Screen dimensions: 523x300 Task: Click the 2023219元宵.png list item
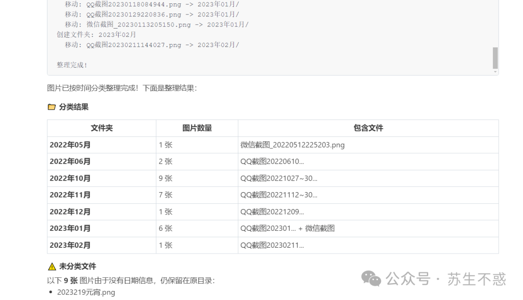pyautogui.click(x=86, y=292)
